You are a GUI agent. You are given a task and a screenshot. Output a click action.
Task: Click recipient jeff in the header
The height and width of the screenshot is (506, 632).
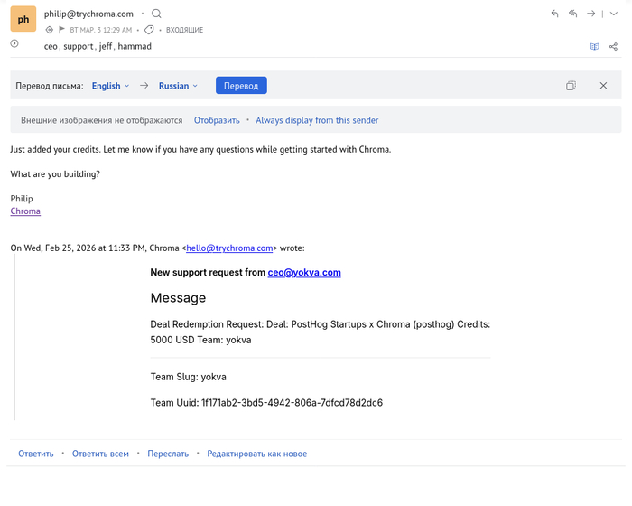(x=106, y=46)
